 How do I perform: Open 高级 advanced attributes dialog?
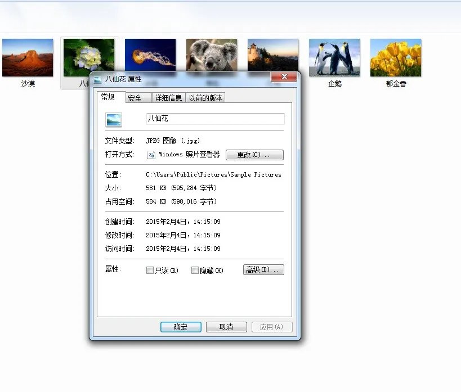[263, 269]
